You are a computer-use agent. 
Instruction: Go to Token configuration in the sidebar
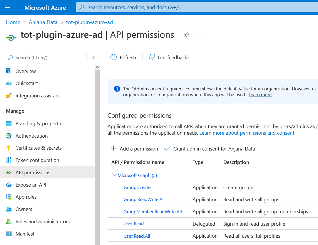37,160
